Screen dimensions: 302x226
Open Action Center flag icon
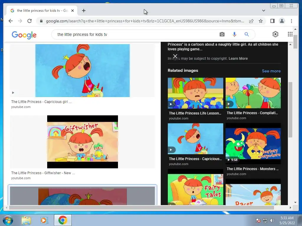[x=258, y=220]
